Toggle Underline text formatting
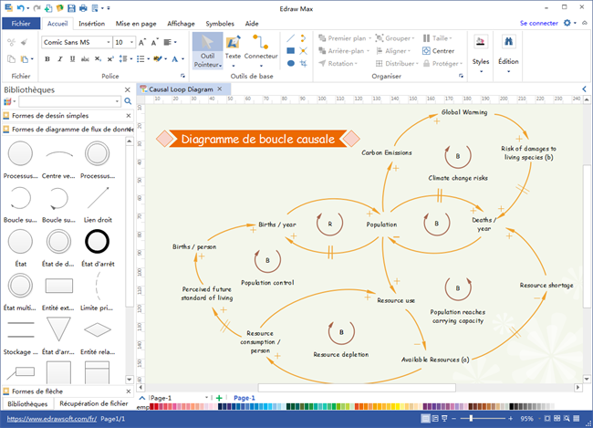This screenshot has height=428, width=593. pyautogui.click(x=72, y=59)
